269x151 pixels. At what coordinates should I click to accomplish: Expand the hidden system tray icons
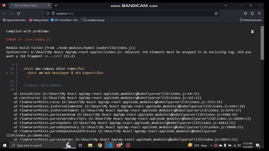pos(211,146)
